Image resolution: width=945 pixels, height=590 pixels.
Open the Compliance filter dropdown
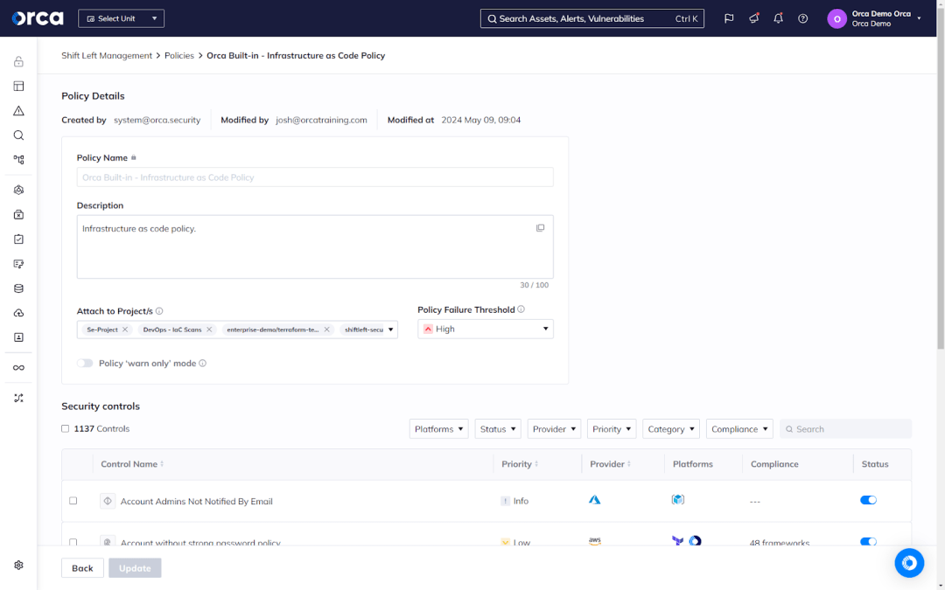[739, 429]
